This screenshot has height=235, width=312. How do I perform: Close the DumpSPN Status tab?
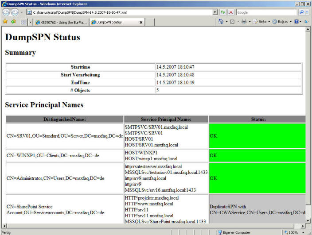141,23
